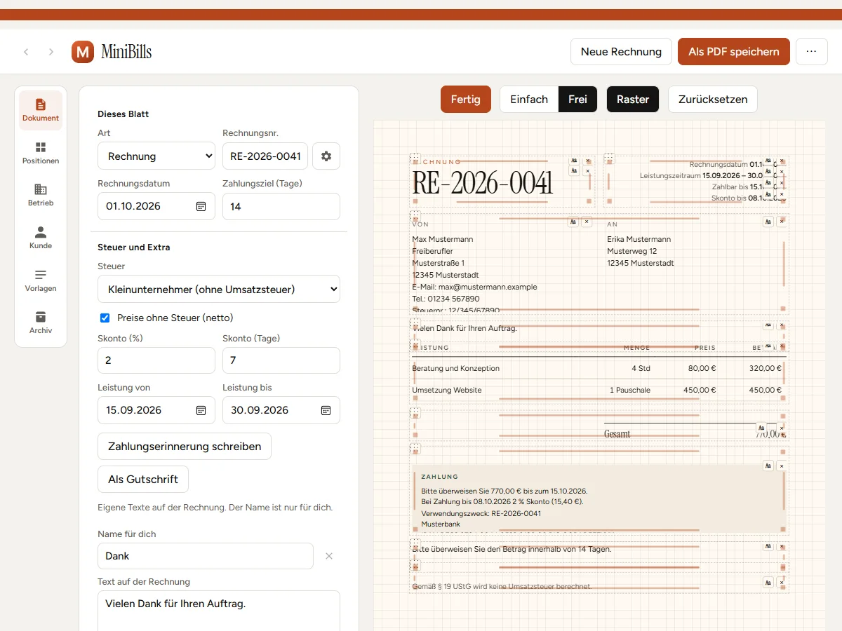Click 'Neue Rechnung' button
This screenshot has width=842, height=631.
(x=621, y=52)
